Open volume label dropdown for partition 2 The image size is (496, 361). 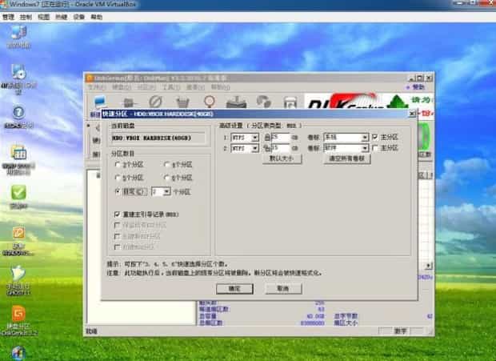365,148
